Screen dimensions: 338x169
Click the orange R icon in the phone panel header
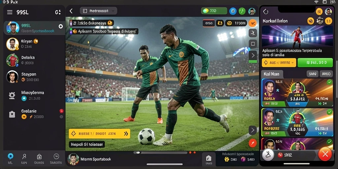(319, 12)
